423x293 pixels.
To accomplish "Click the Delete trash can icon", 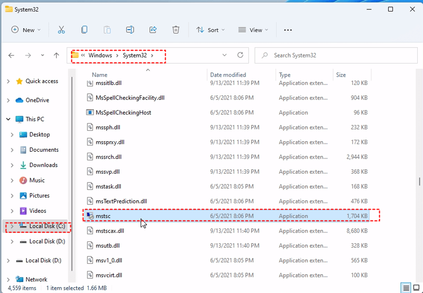I will pos(176,30).
